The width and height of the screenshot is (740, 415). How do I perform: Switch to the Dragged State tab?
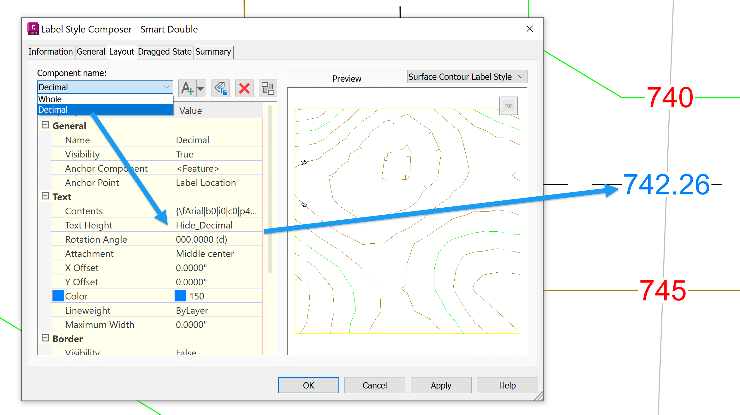(x=165, y=51)
